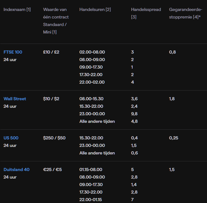Click 22.00-01.15 hours for Duitsland 40
Screen dimensions: 207x203
[x=91, y=200]
